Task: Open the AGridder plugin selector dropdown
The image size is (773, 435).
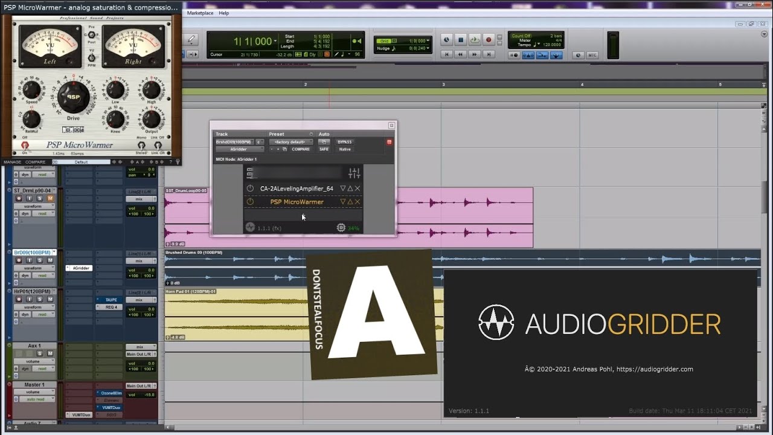Action: coord(240,149)
